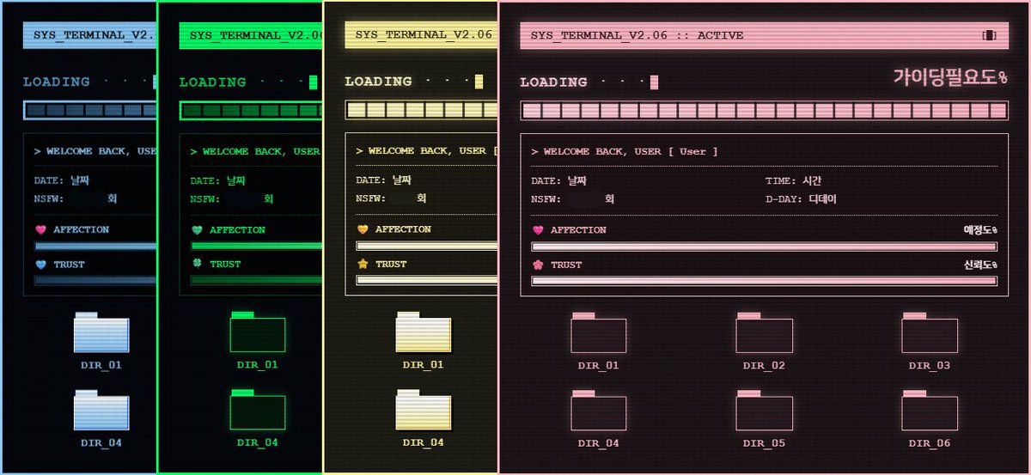This screenshot has width=1031, height=475.
Task: Click pink heart icon beside AFFECTION in pink terminal
Action: (x=539, y=230)
